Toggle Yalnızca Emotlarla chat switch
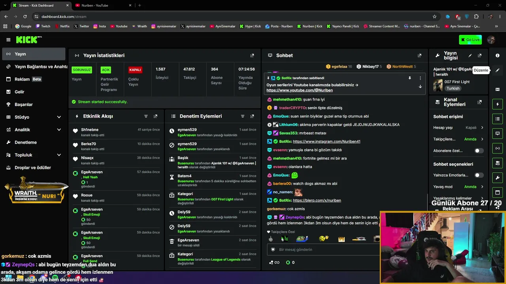 pos(479,175)
